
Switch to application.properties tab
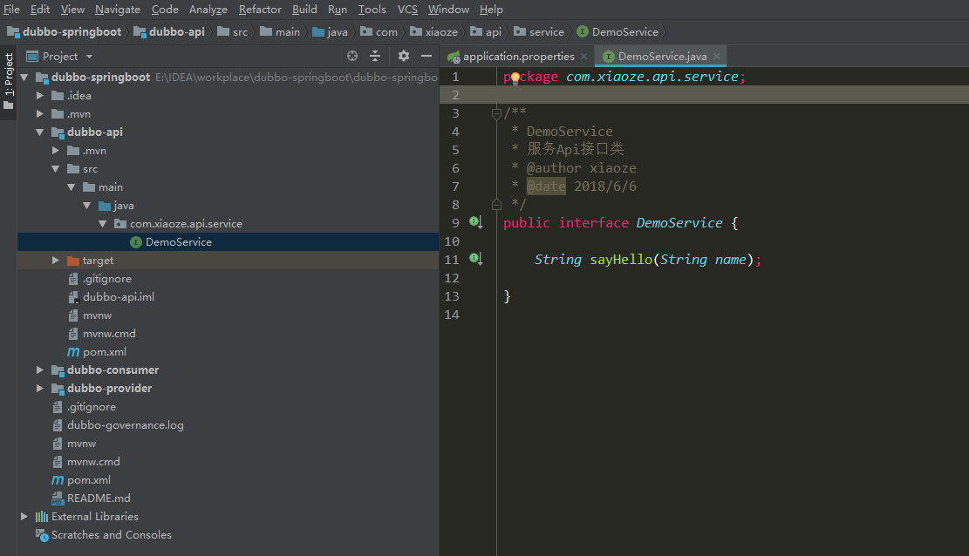[x=518, y=57]
